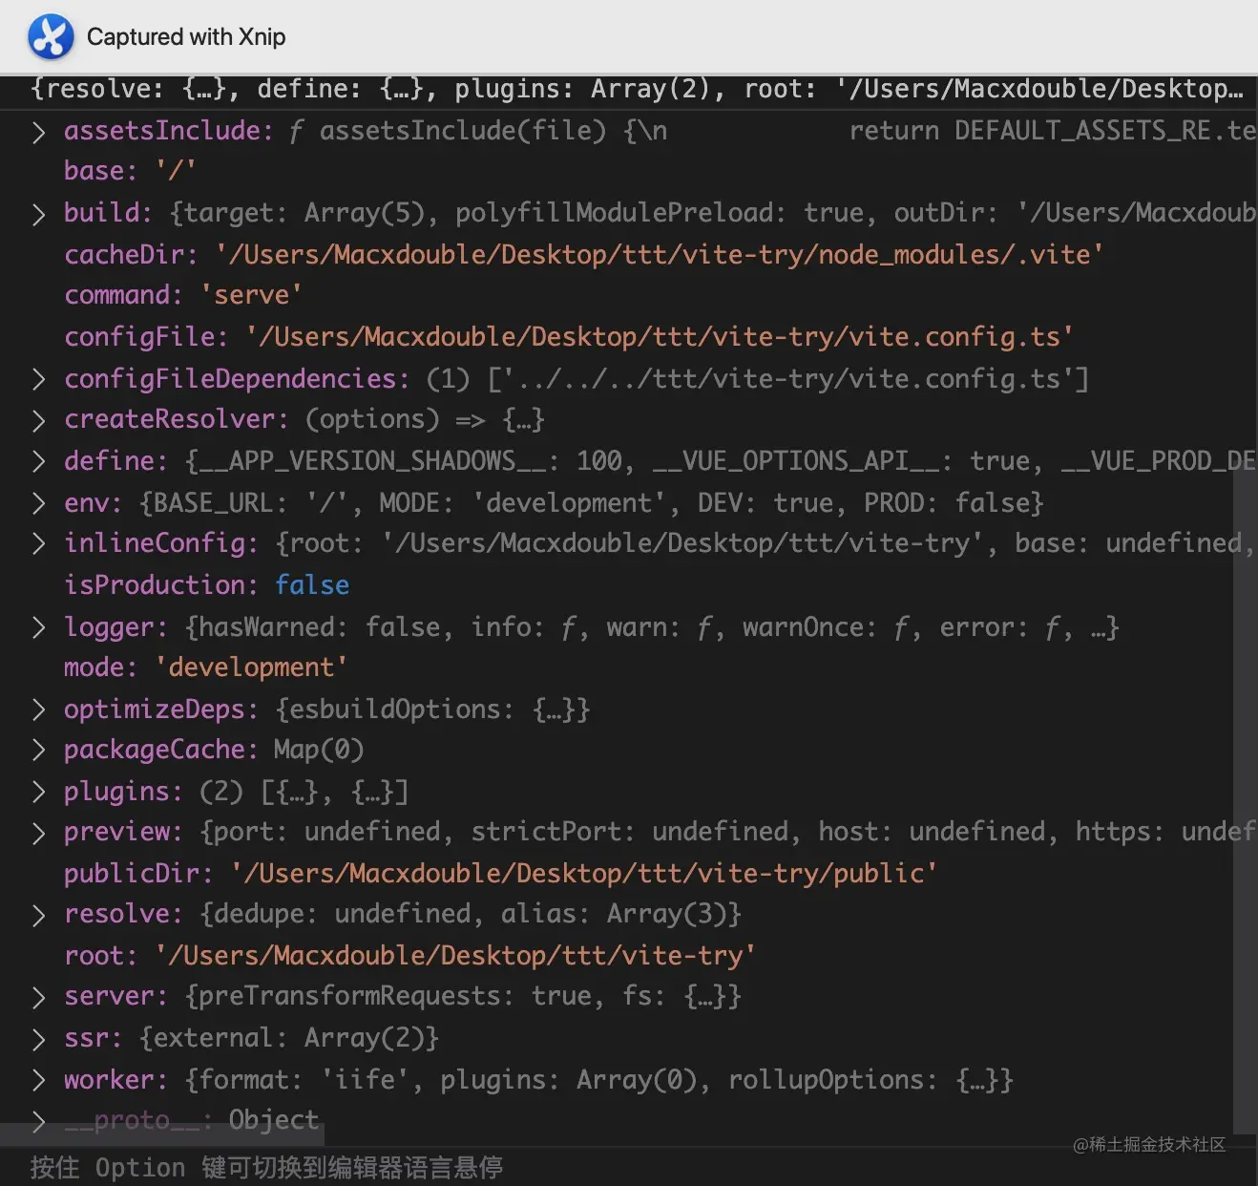Click the object summary header line
This screenshot has height=1186, width=1258.
click(637, 89)
